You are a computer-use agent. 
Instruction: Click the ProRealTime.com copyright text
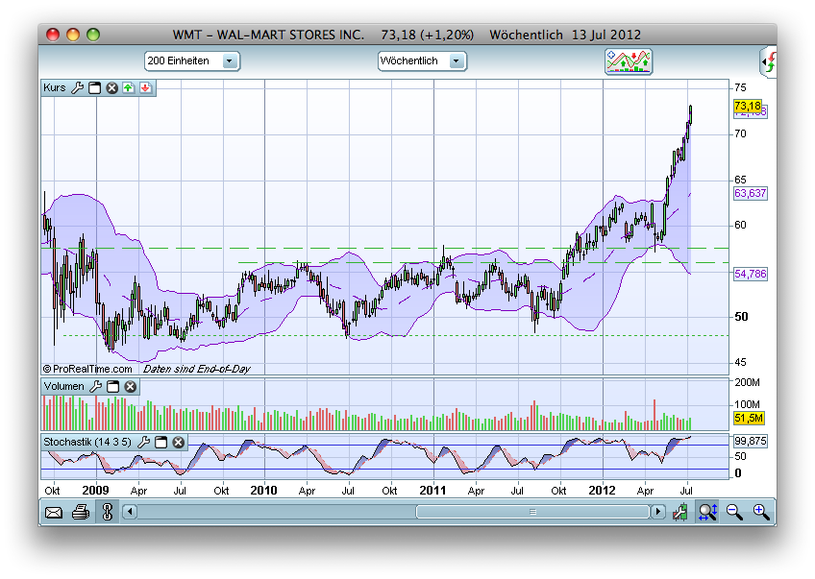(87, 369)
